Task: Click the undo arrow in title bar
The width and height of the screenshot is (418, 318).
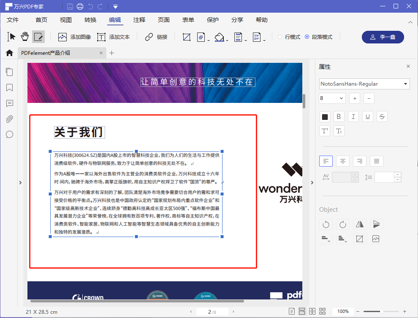Action: pyautogui.click(x=91, y=6)
